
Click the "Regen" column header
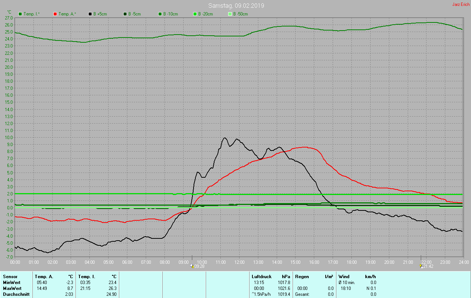pos(302,277)
